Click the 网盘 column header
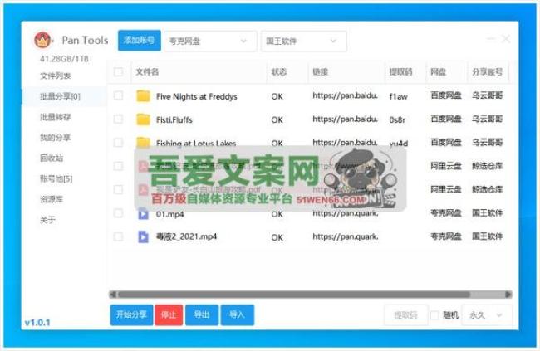The height and width of the screenshot is (351, 540). [439, 71]
